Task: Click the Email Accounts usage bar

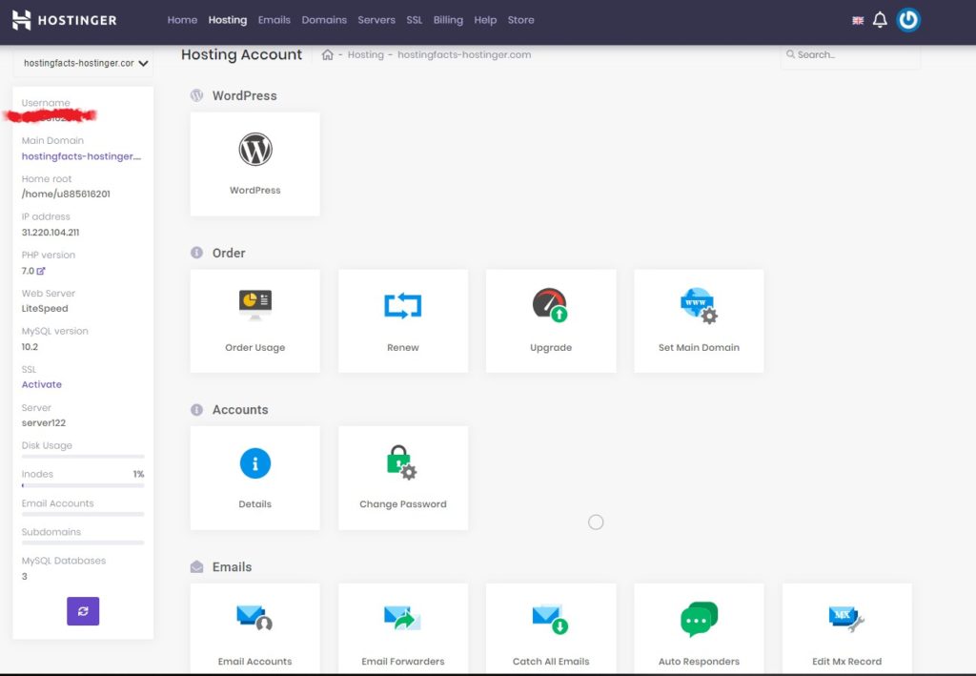Action: [x=83, y=514]
